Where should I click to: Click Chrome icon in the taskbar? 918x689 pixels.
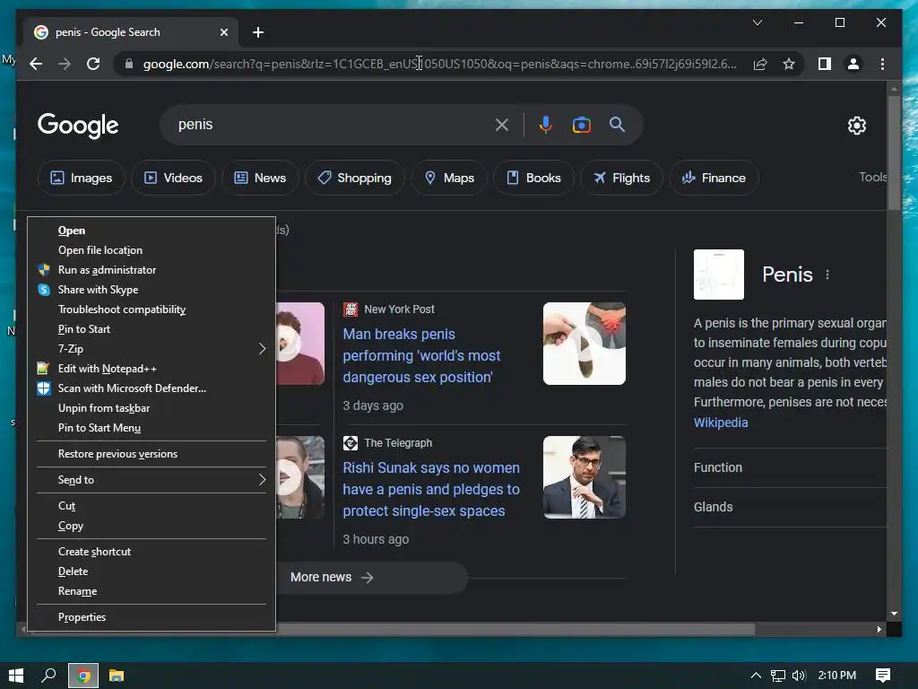83,676
